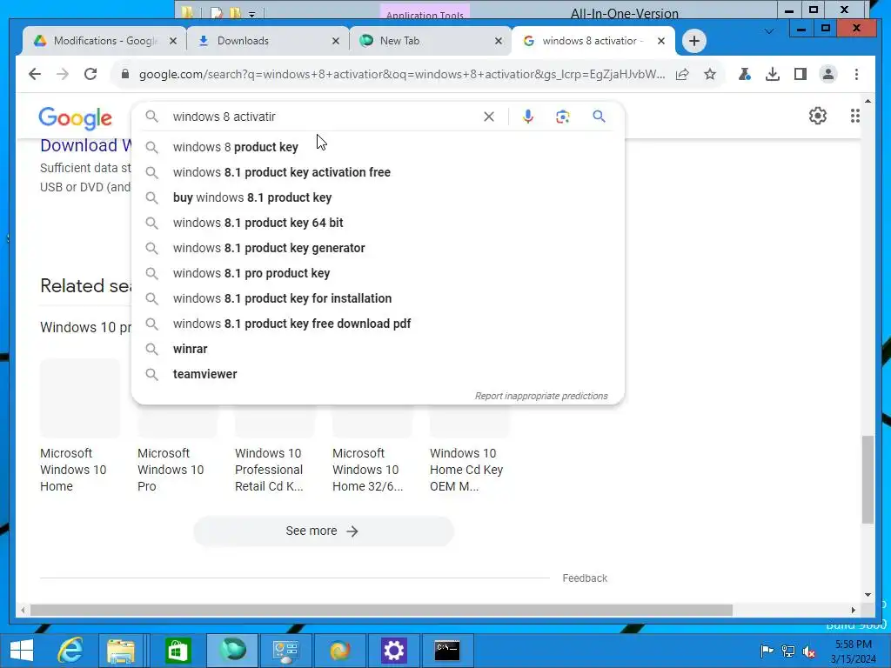Open Control Panel taskbar icon
This screenshot has height=668, width=891.
(285, 651)
